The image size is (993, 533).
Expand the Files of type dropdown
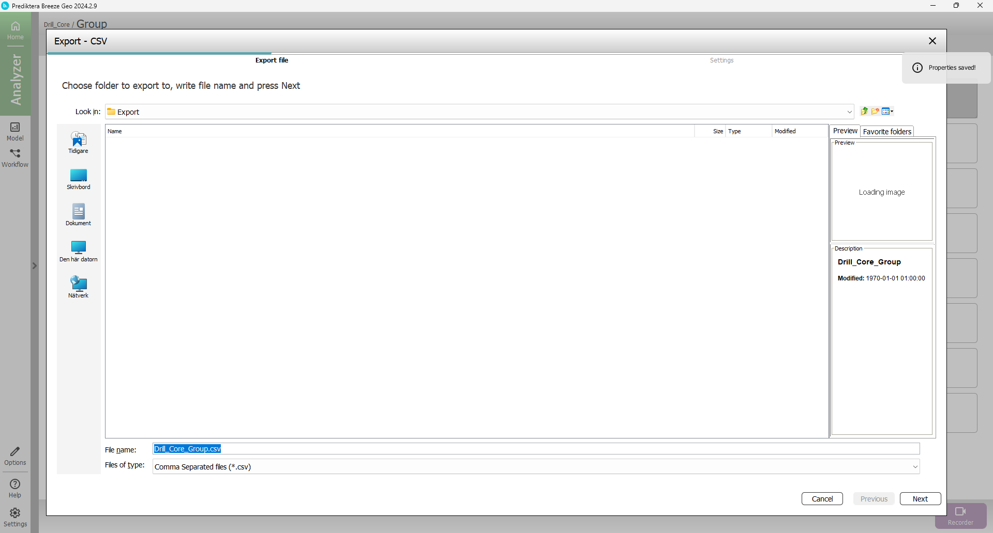(x=915, y=467)
